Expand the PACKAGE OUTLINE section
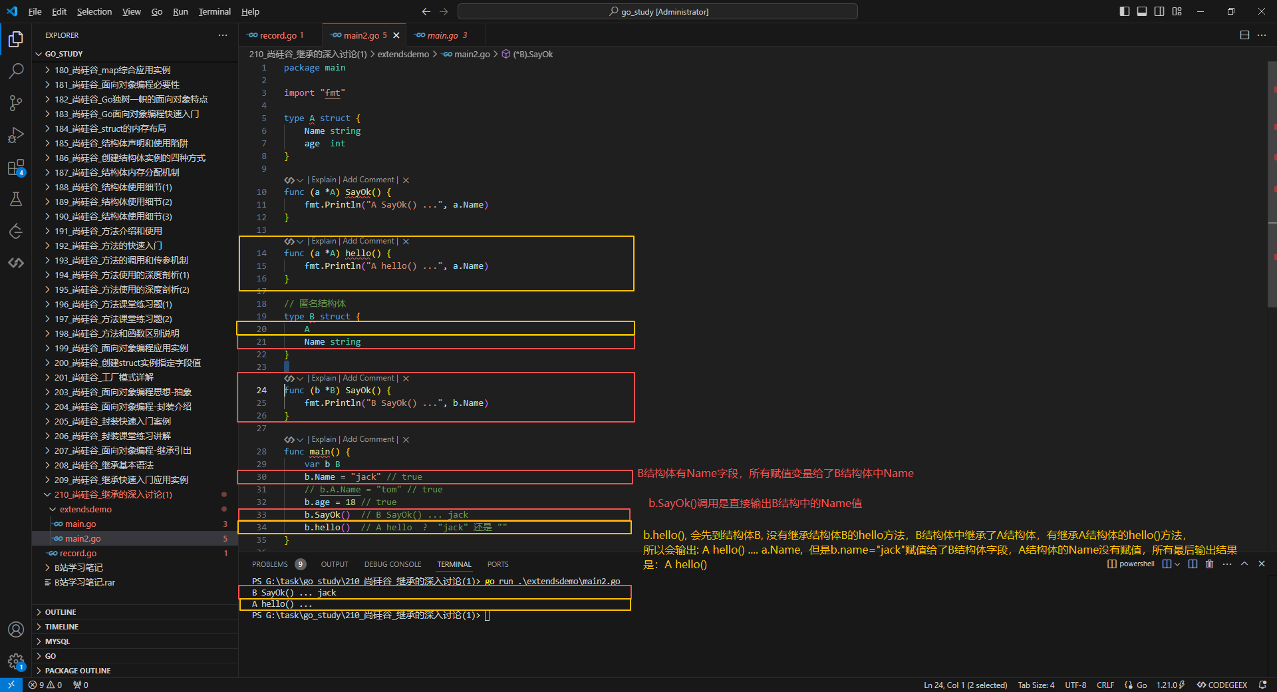This screenshot has width=1277, height=692. click(135, 671)
